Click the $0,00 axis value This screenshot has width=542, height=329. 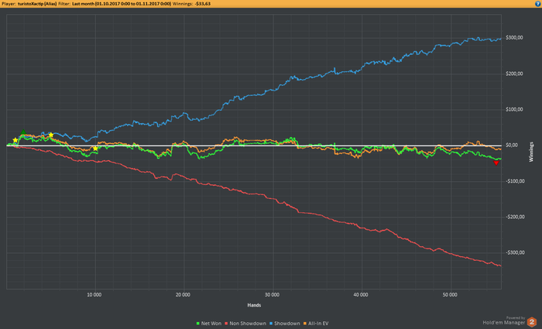coord(512,146)
